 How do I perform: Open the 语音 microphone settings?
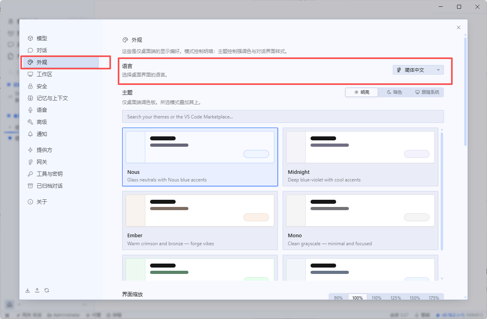30,110
